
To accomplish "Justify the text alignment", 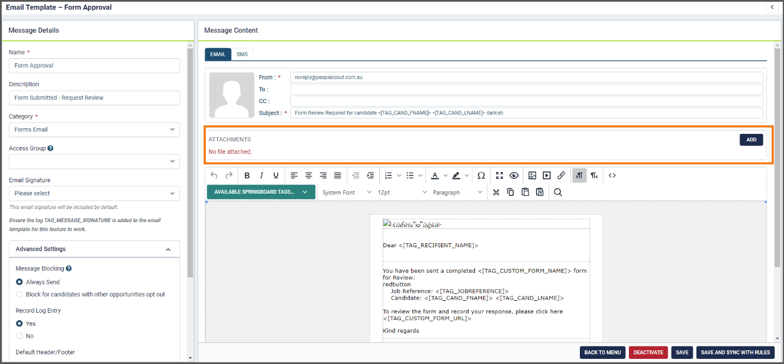I will click(338, 175).
